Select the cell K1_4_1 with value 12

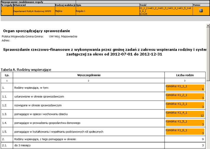(x=185, y=114)
